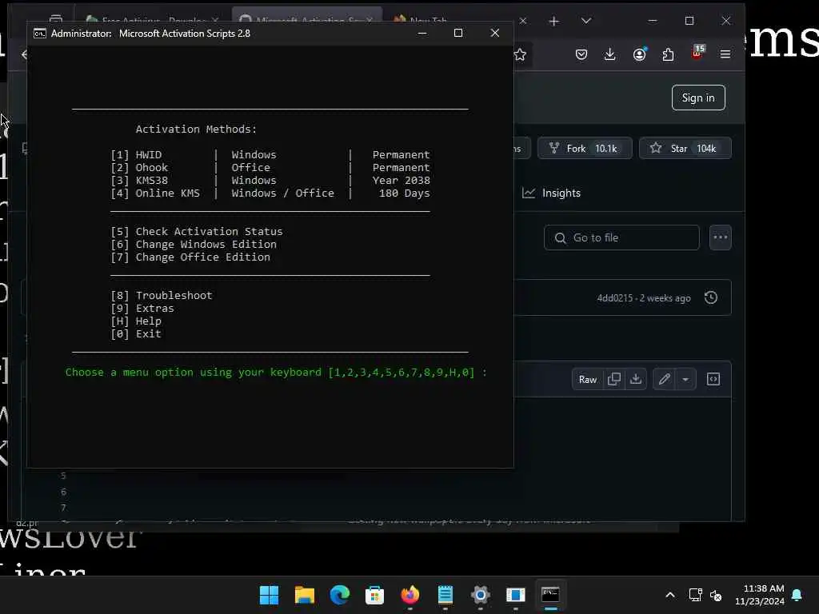The height and width of the screenshot is (614, 819).
Task: Click the 180 Days text in console
Action: pyautogui.click(x=404, y=193)
